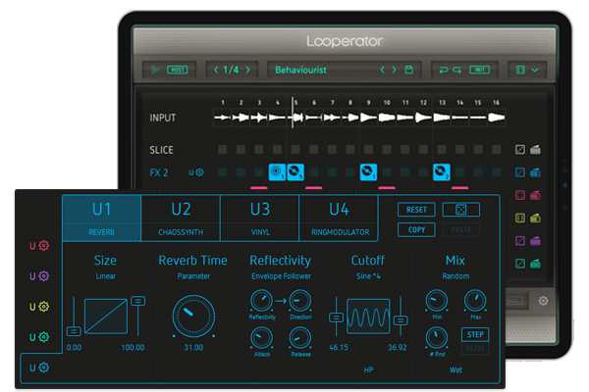Go to the next preset arrow
Image resolution: width=589 pixels, height=392 pixels.
coord(394,70)
